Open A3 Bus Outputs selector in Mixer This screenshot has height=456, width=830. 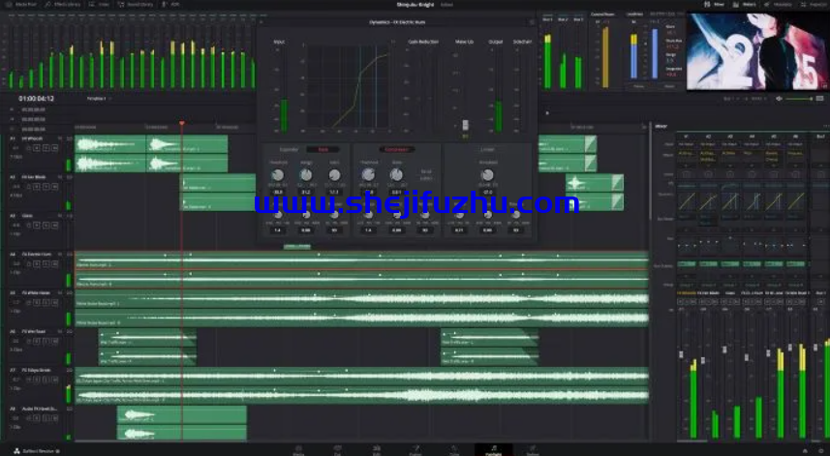point(730,264)
